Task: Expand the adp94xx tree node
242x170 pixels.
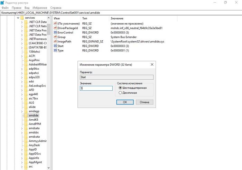Action: (22, 69)
